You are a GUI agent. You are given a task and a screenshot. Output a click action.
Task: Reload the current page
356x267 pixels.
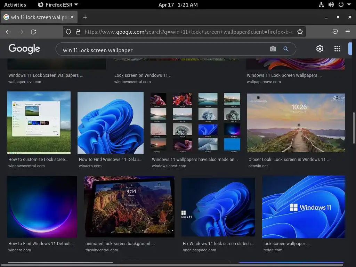coord(33,32)
